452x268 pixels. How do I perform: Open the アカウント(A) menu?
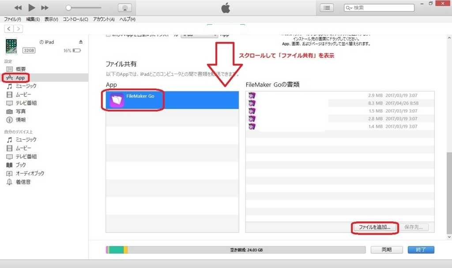(x=104, y=19)
